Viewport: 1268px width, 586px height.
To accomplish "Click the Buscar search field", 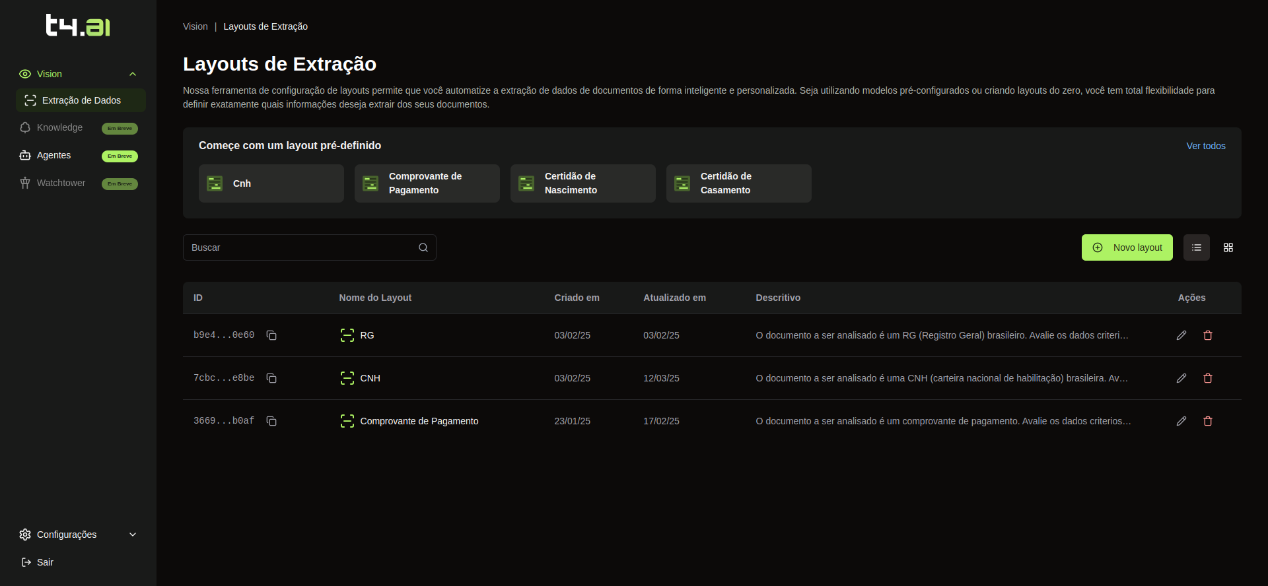I will 300,247.
